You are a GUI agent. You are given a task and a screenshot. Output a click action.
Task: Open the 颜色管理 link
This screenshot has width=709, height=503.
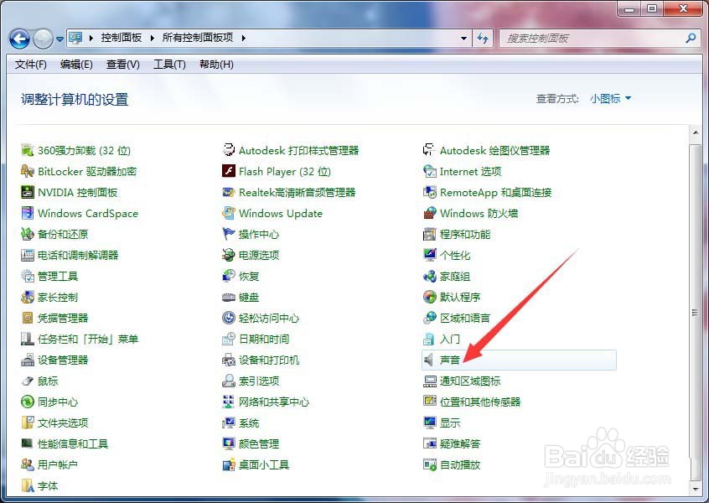pyautogui.click(x=259, y=443)
